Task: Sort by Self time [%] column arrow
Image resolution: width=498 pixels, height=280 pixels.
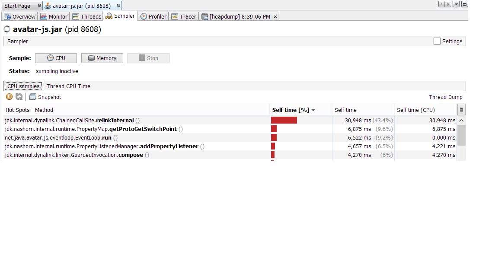Action: (x=313, y=110)
